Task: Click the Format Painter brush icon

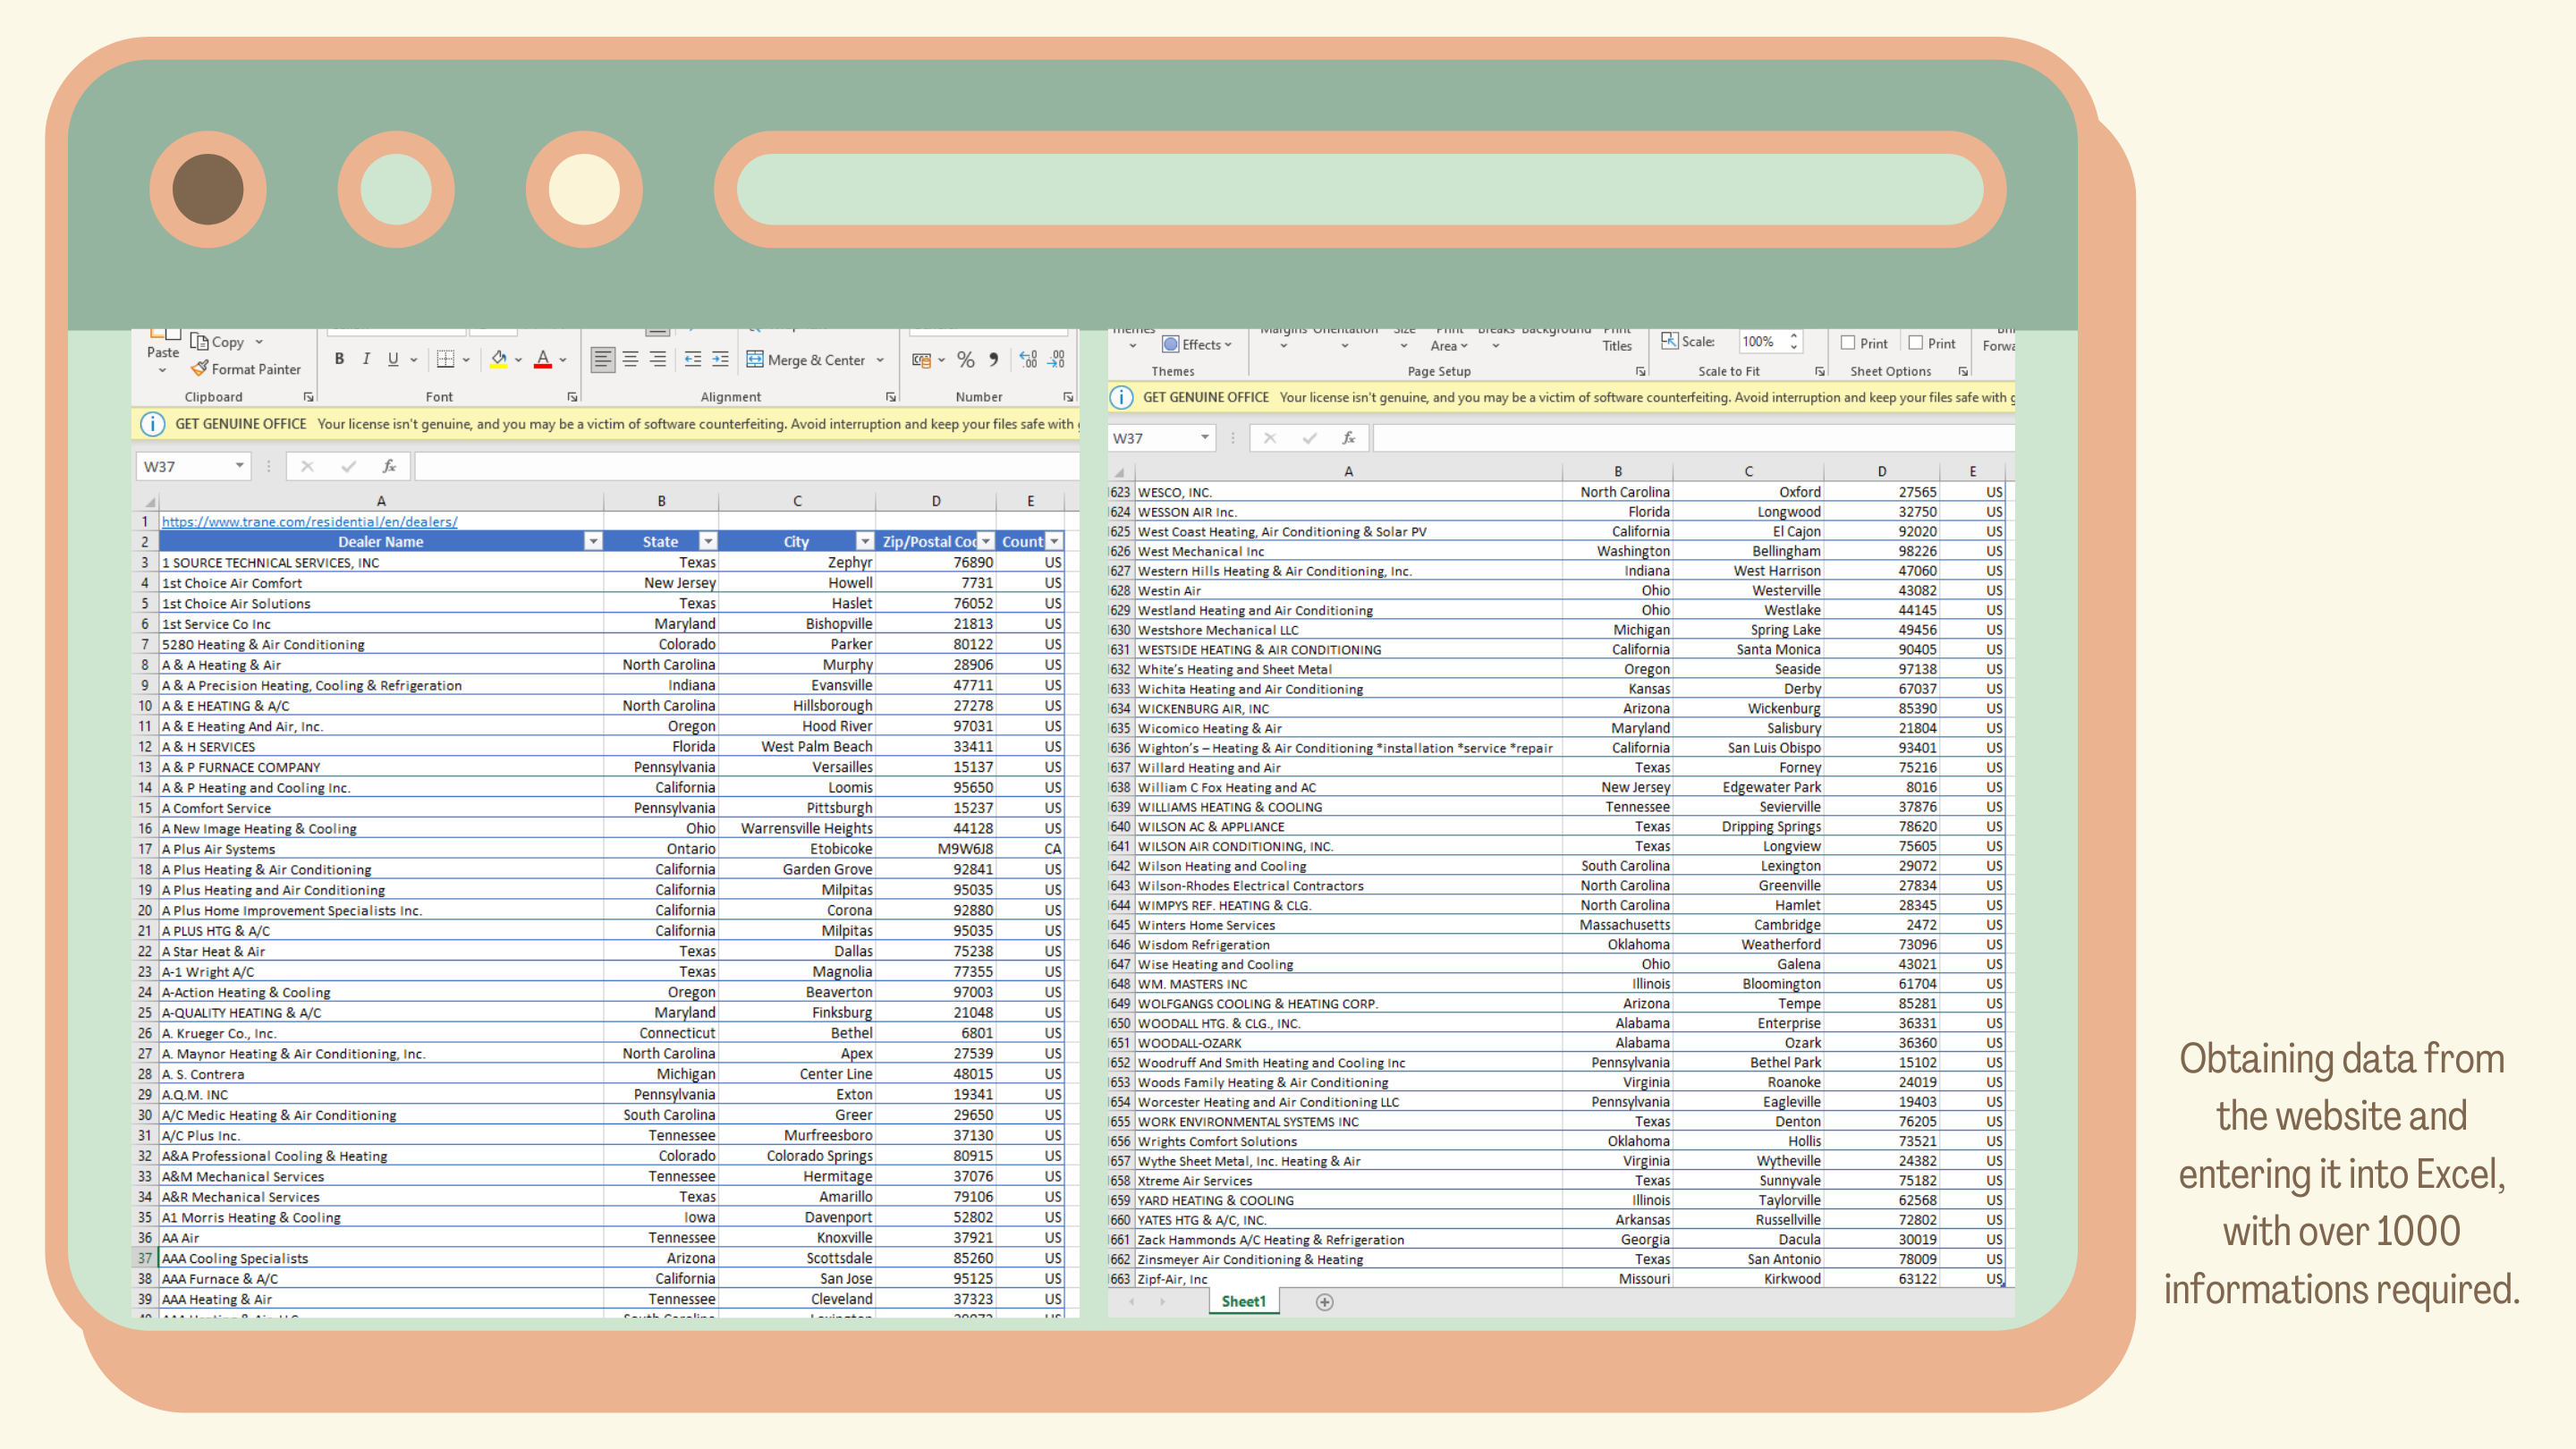Action: (200, 369)
